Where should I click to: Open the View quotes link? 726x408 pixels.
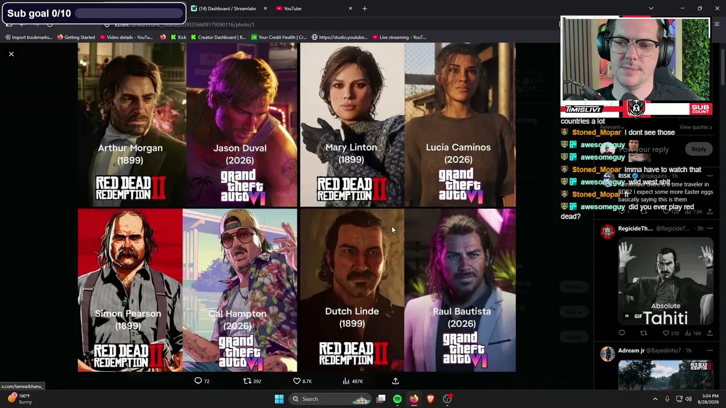(695, 127)
